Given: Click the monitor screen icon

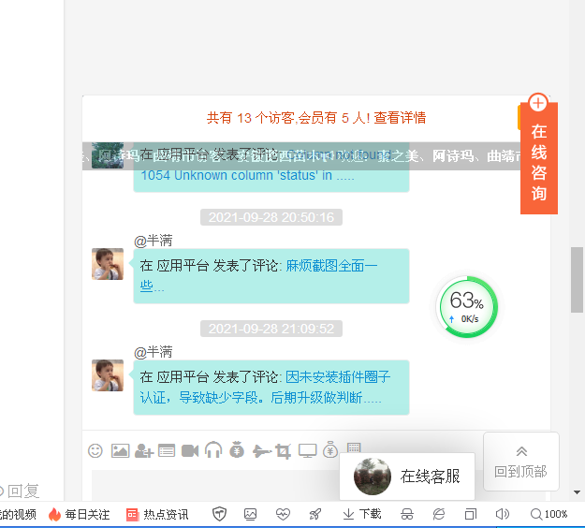Looking at the screenshot, I should [308, 450].
